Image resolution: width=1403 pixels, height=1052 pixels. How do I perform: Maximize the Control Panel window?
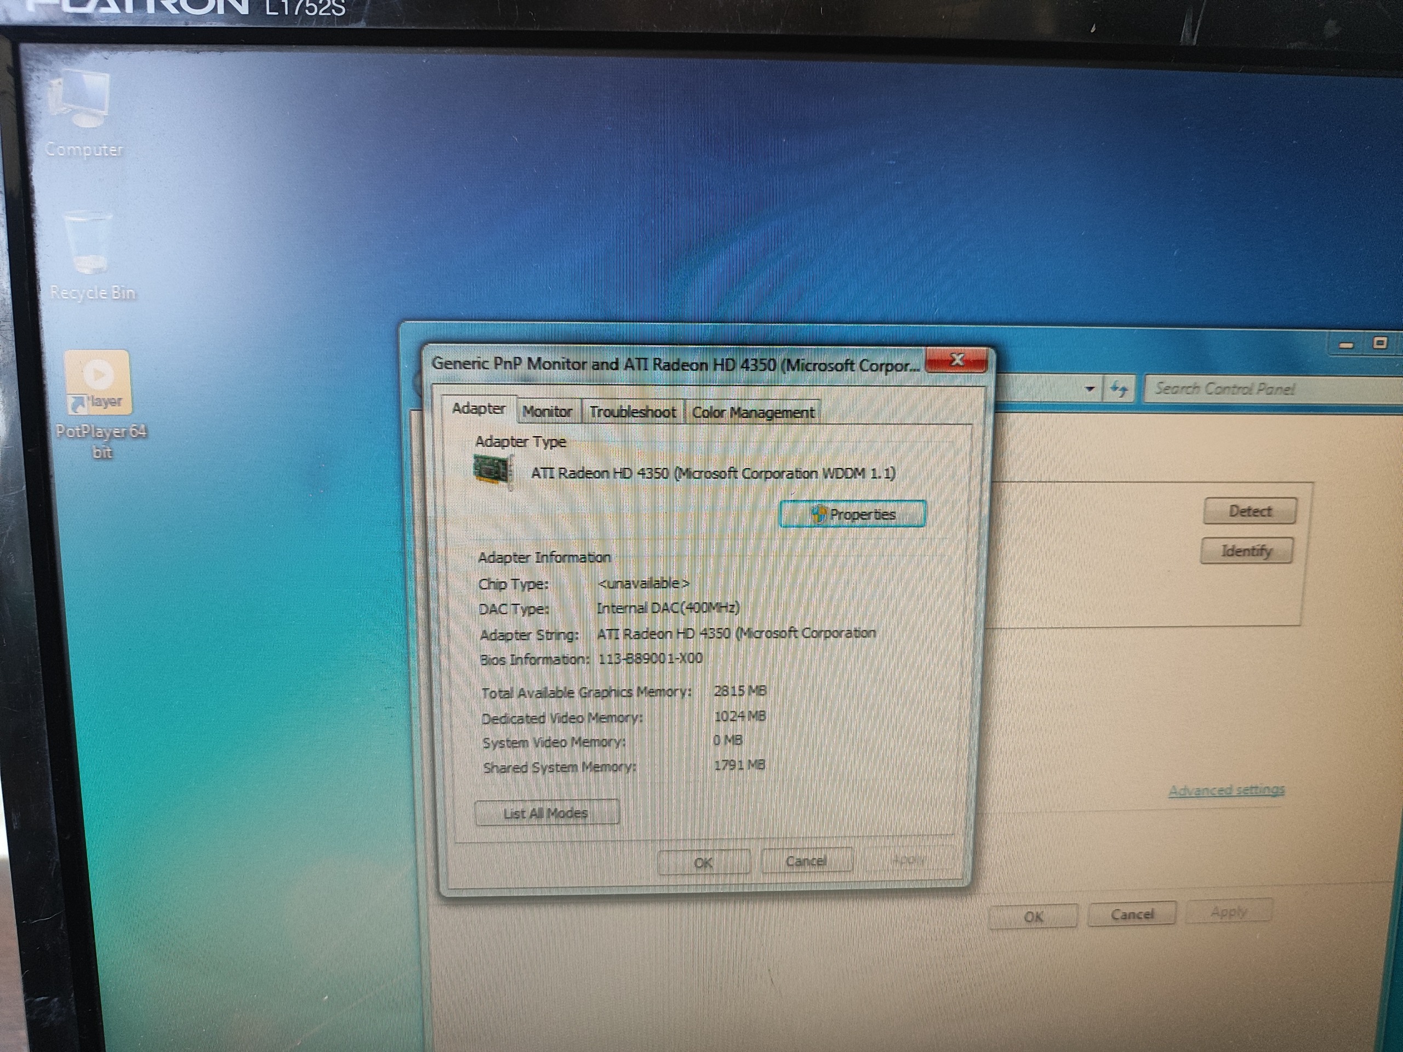point(1379,343)
